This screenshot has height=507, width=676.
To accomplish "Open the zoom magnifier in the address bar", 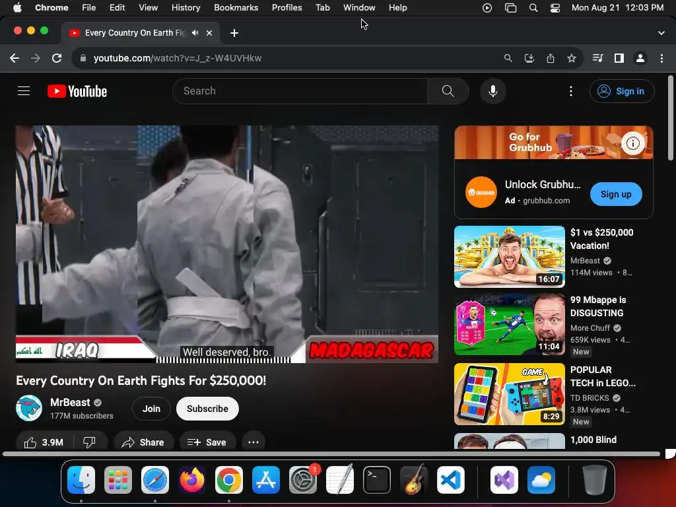I will [x=508, y=58].
